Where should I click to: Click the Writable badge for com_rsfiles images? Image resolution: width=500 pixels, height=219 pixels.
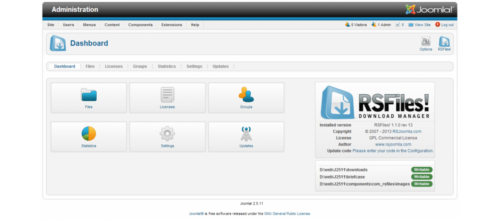pos(422,184)
